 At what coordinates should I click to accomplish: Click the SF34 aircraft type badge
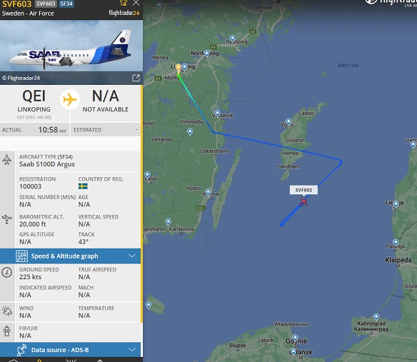66,4
